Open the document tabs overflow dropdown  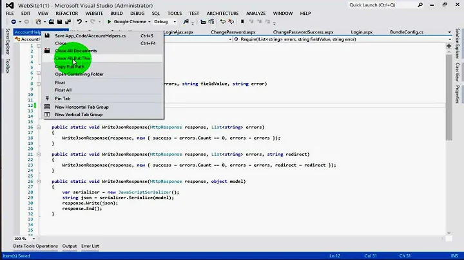point(449,32)
